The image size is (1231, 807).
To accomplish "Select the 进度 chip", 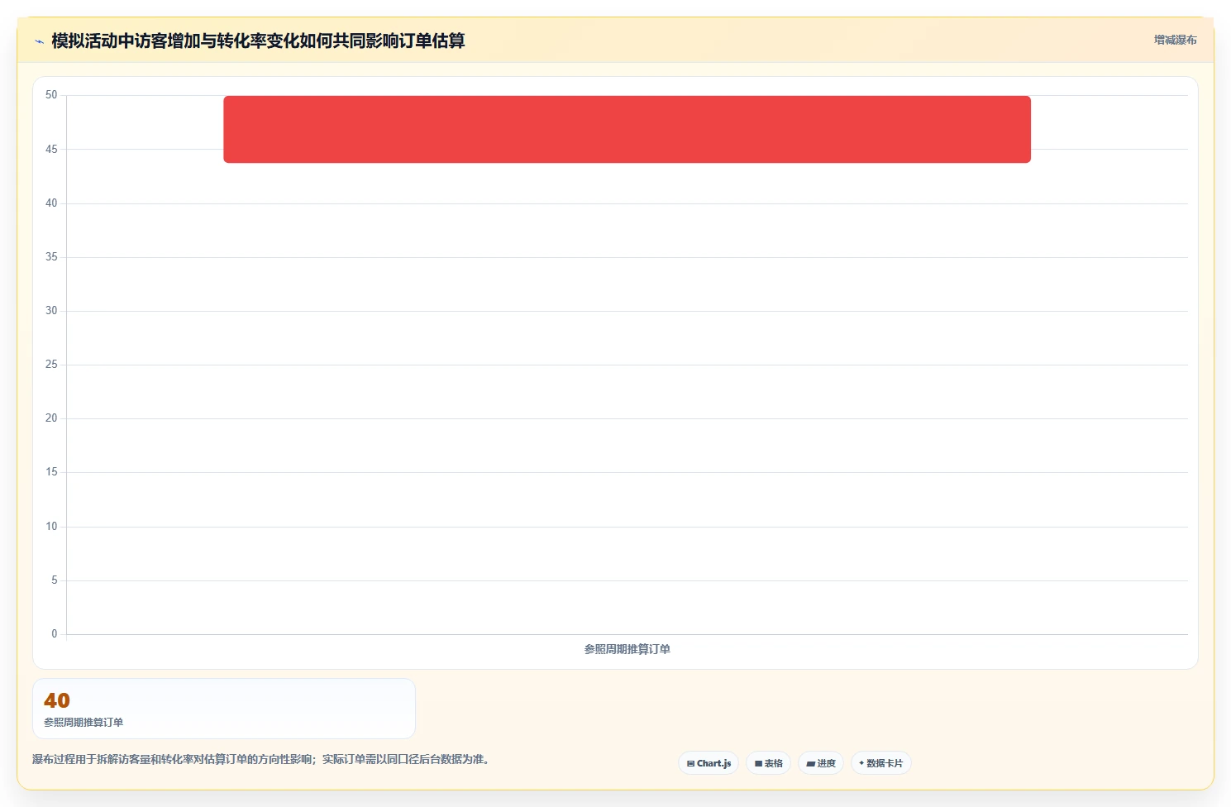I will (821, 763).
